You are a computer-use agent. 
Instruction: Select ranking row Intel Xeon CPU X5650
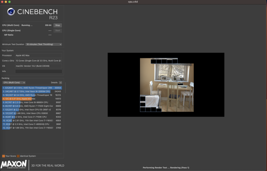pyautogui.click(x=32, y=113)
